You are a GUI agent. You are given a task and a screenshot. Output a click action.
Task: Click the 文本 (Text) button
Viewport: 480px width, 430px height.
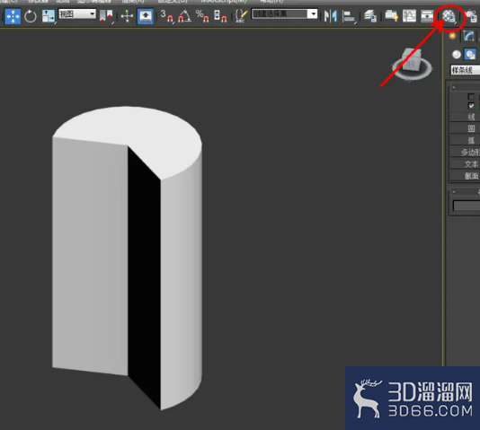(x=465, y=164)
